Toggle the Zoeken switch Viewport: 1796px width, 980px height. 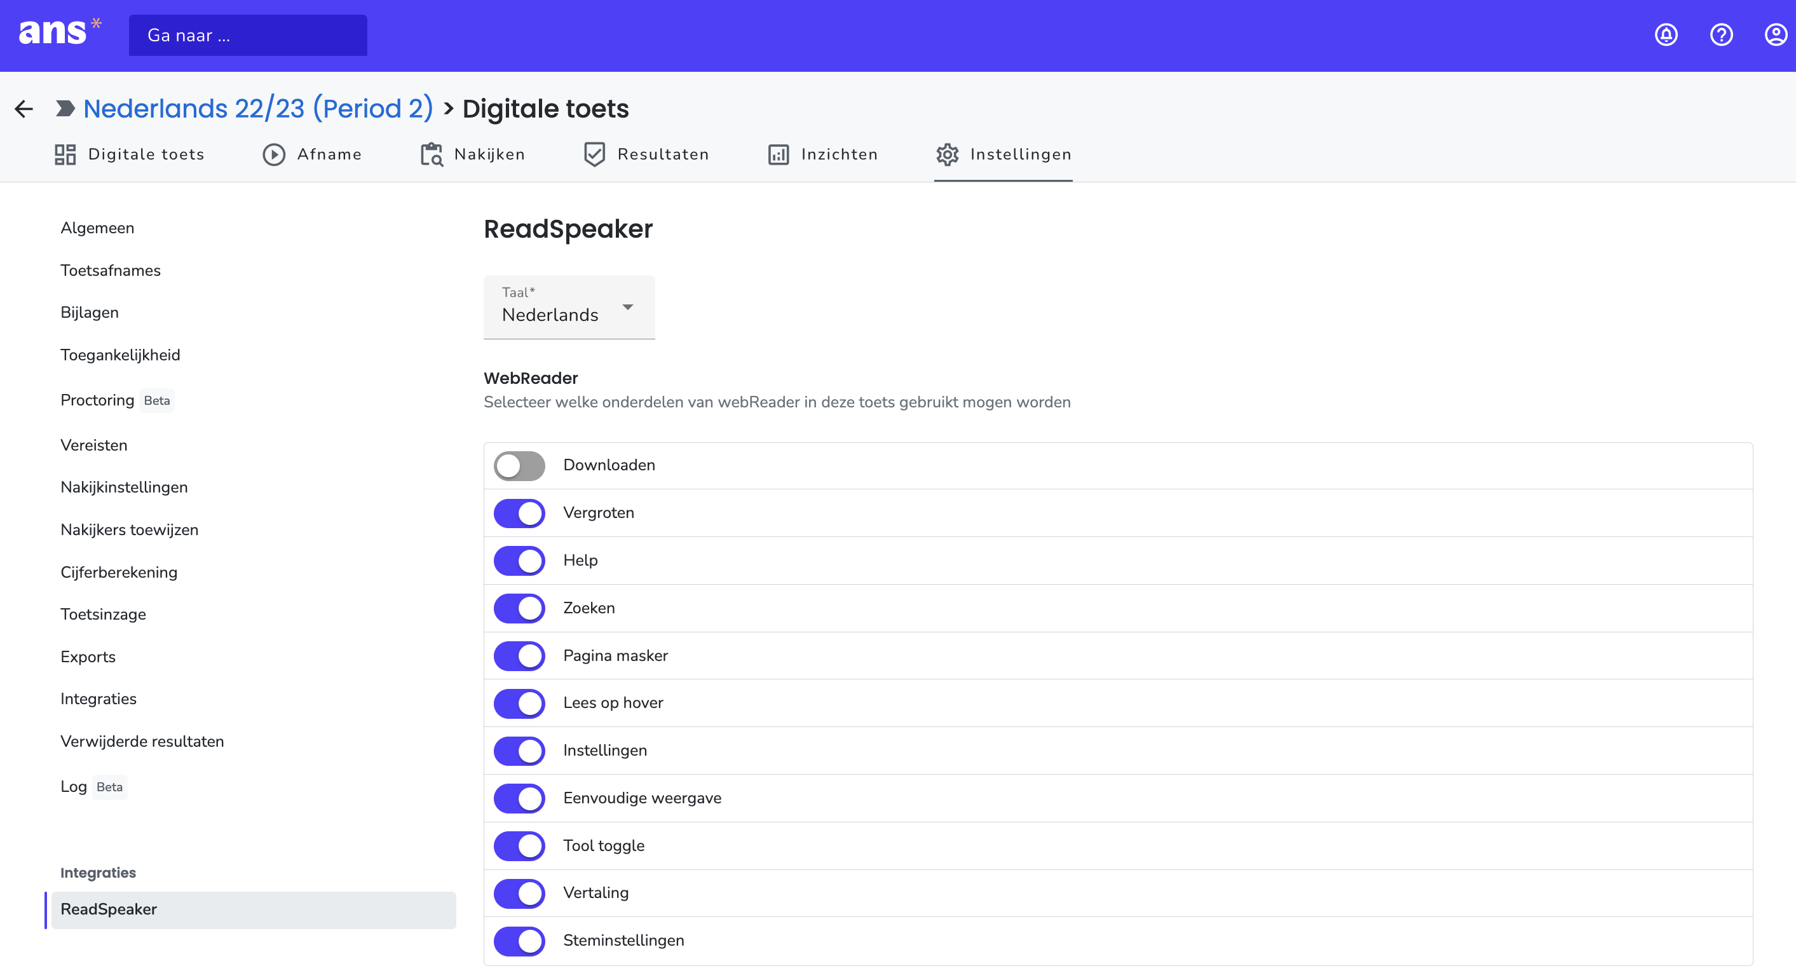[x=519, y=608]
